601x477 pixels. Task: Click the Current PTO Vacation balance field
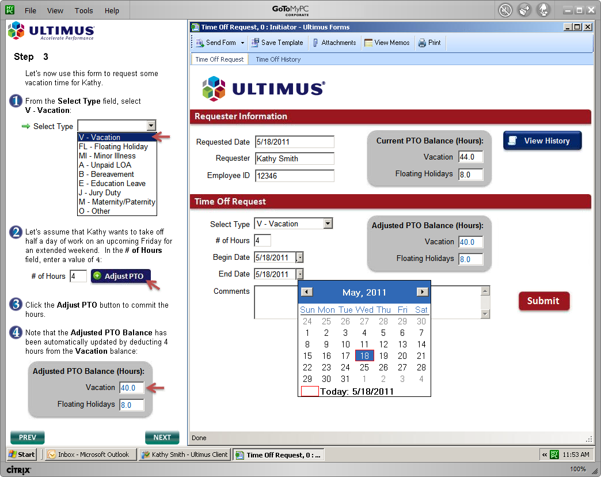(x=471, y=157)
